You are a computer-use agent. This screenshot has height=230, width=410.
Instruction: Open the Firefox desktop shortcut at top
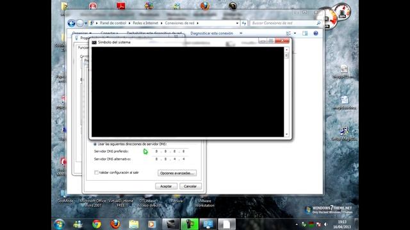(x=205, y=6)
